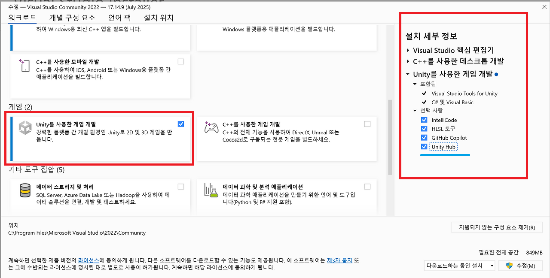
Task: Click the mobile C++ development workload icon
Action: [24, 65]
